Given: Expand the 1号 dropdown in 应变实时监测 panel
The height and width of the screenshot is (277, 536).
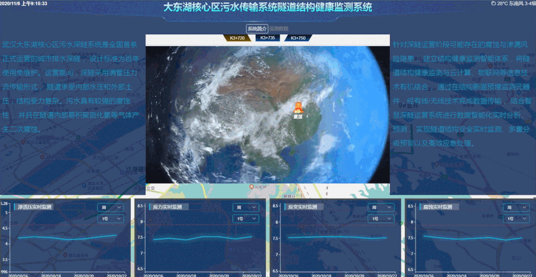Looking at the screenshot, I should point(381,218).
